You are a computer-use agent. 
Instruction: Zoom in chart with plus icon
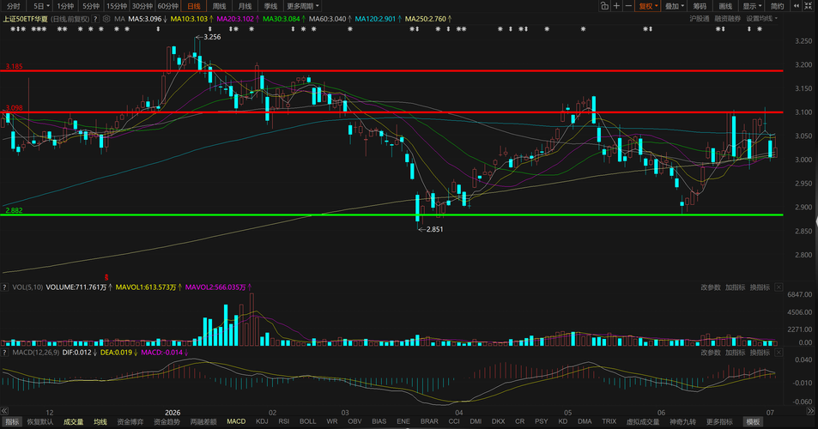(616, 6)
